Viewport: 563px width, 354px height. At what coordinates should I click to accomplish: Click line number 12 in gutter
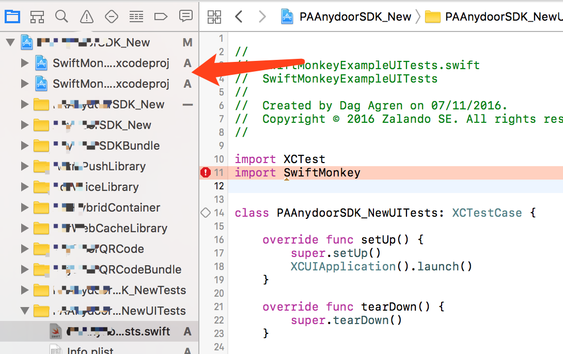[219, 186]
